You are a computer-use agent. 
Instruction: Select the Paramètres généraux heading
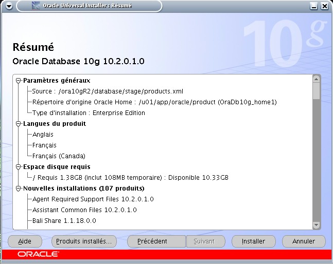point(57,81)
